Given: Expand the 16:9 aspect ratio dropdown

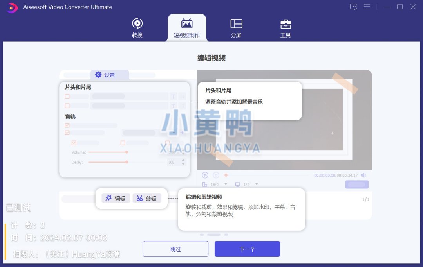Looking at the screenshot, I should pos(226,184).
